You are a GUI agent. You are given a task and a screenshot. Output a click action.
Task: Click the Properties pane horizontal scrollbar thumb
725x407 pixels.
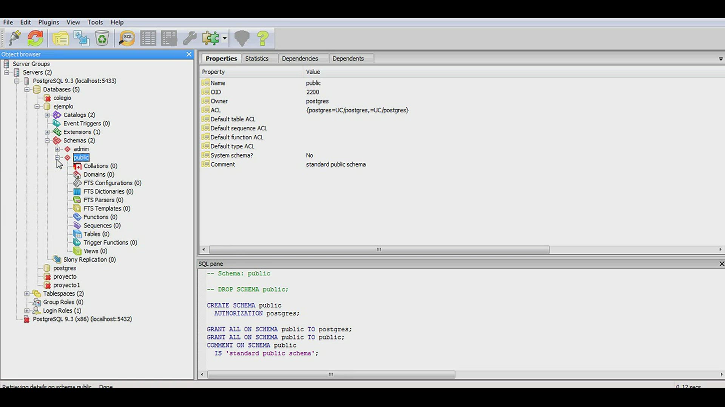379,249
